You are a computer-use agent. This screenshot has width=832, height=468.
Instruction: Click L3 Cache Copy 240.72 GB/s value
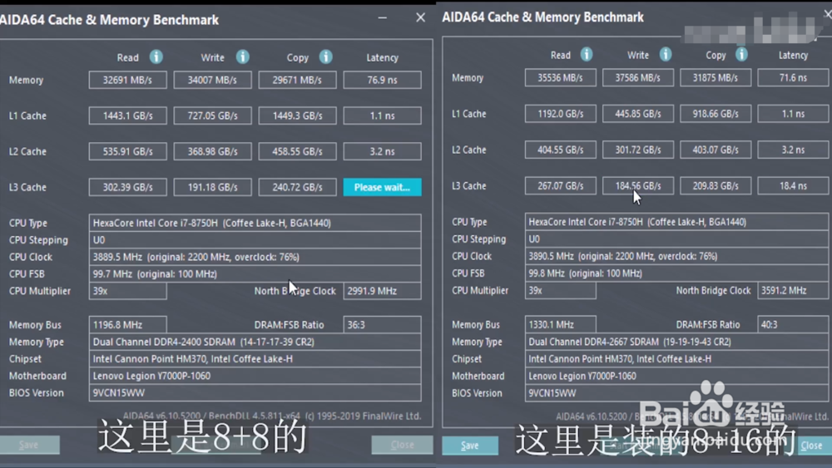(x=297, y=187)
